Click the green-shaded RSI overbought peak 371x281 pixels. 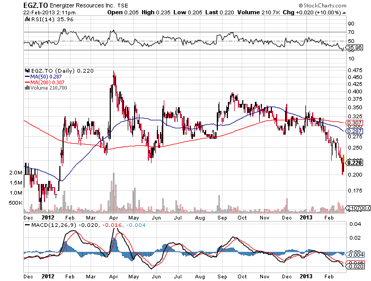(64, 30)
